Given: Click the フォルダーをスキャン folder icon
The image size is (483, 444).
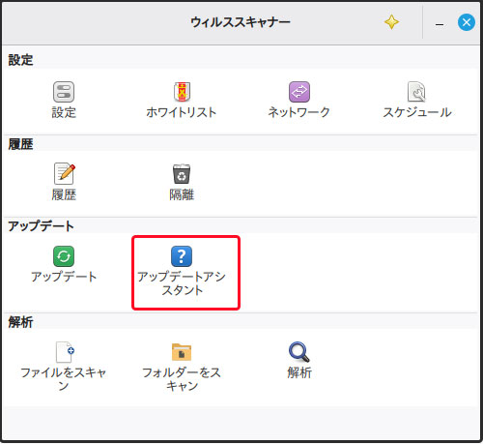Looking at the screenshot, I should [x=182, y=352].
